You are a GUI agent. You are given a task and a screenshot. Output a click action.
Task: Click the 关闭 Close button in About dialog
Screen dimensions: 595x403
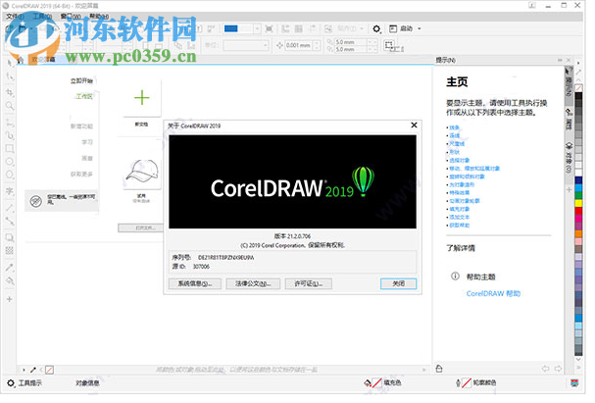[x=398, y=283]
